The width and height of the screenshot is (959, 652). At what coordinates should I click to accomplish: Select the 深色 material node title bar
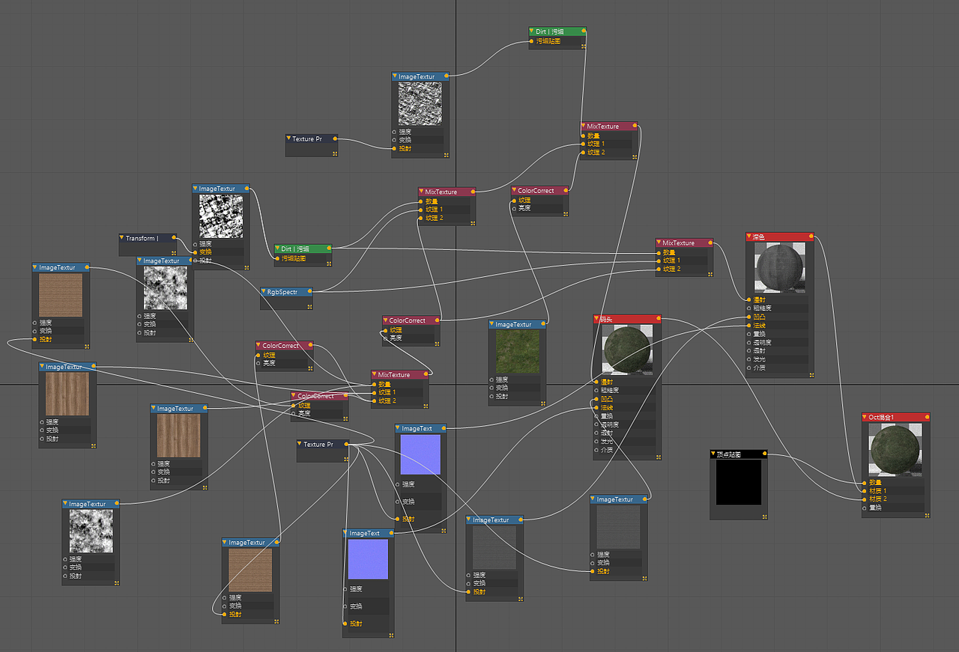779,237
